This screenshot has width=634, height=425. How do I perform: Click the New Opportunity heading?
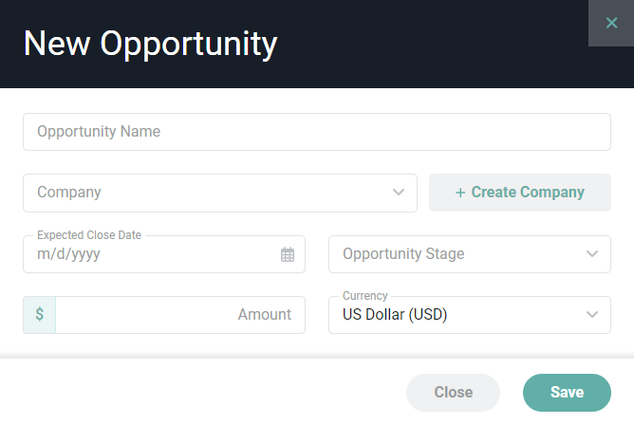point(150,44)
